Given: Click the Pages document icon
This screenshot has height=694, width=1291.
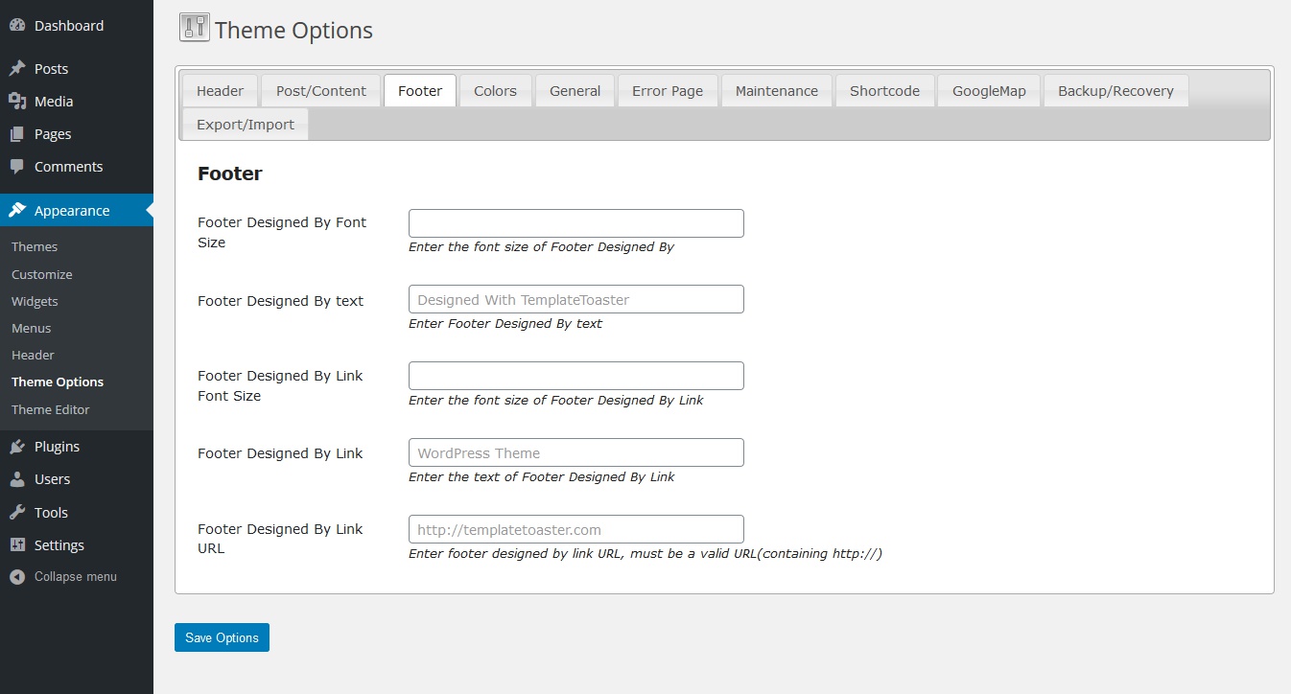Looking at the screenshot, I should (15, 133).
